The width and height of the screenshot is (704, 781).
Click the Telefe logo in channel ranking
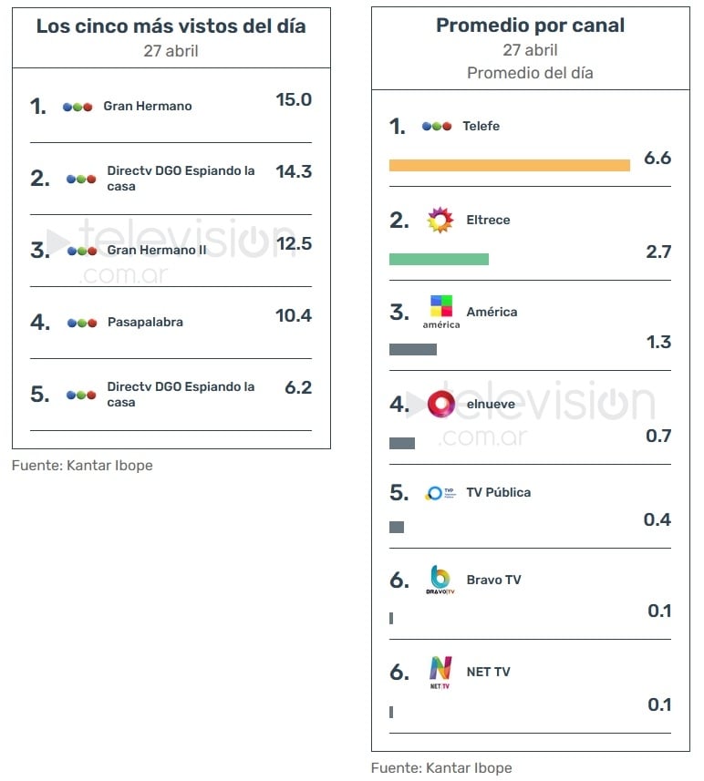pyautogui.click(x=436, y=126)
